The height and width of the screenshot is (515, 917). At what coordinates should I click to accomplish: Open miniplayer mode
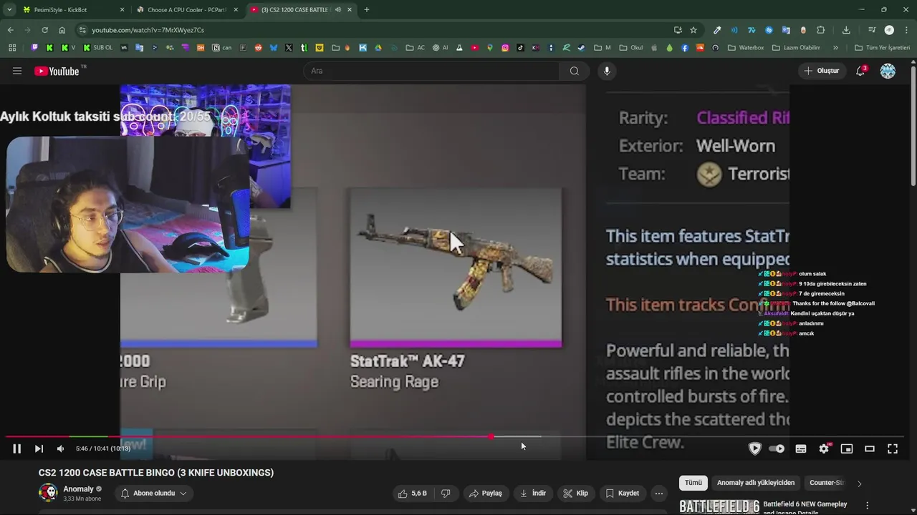click(x=847, y=448)
